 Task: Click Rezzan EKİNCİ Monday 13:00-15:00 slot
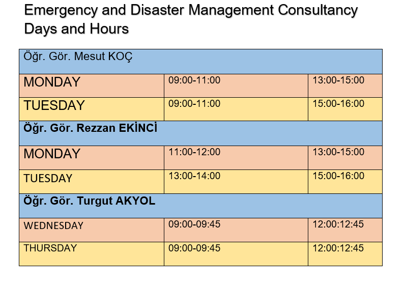[338, 152]
